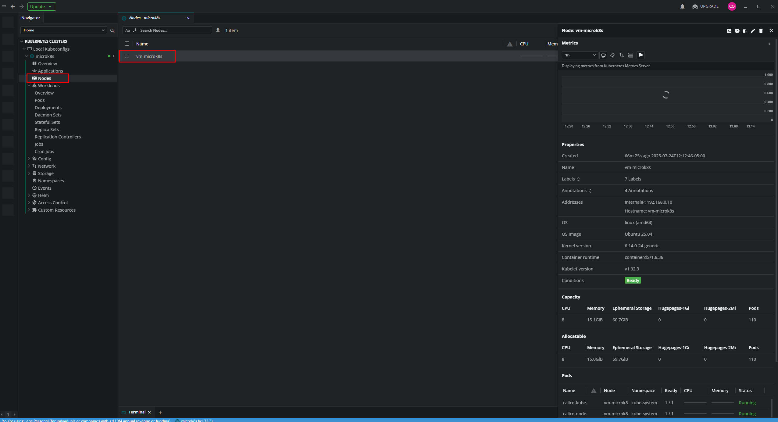The width and height of the screenshot is (778, 422).
Task: Expand the Config tree section
Action: [29, 159]
